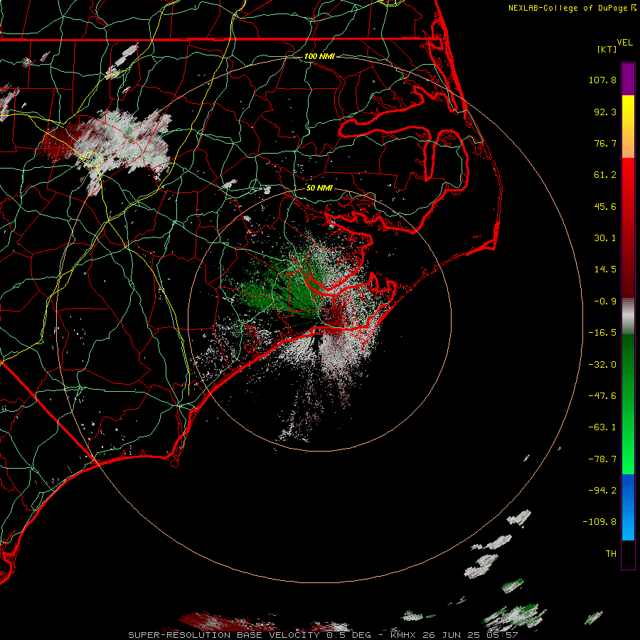The image size is (640, 640).
Task: Click the KMHX 26 JUN 25 05:57 timestamp
Action: coord(454,635)
